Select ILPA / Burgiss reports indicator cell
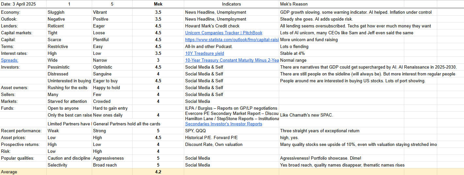464x175 pixels. pyautogui.click(x=232, y=108)
